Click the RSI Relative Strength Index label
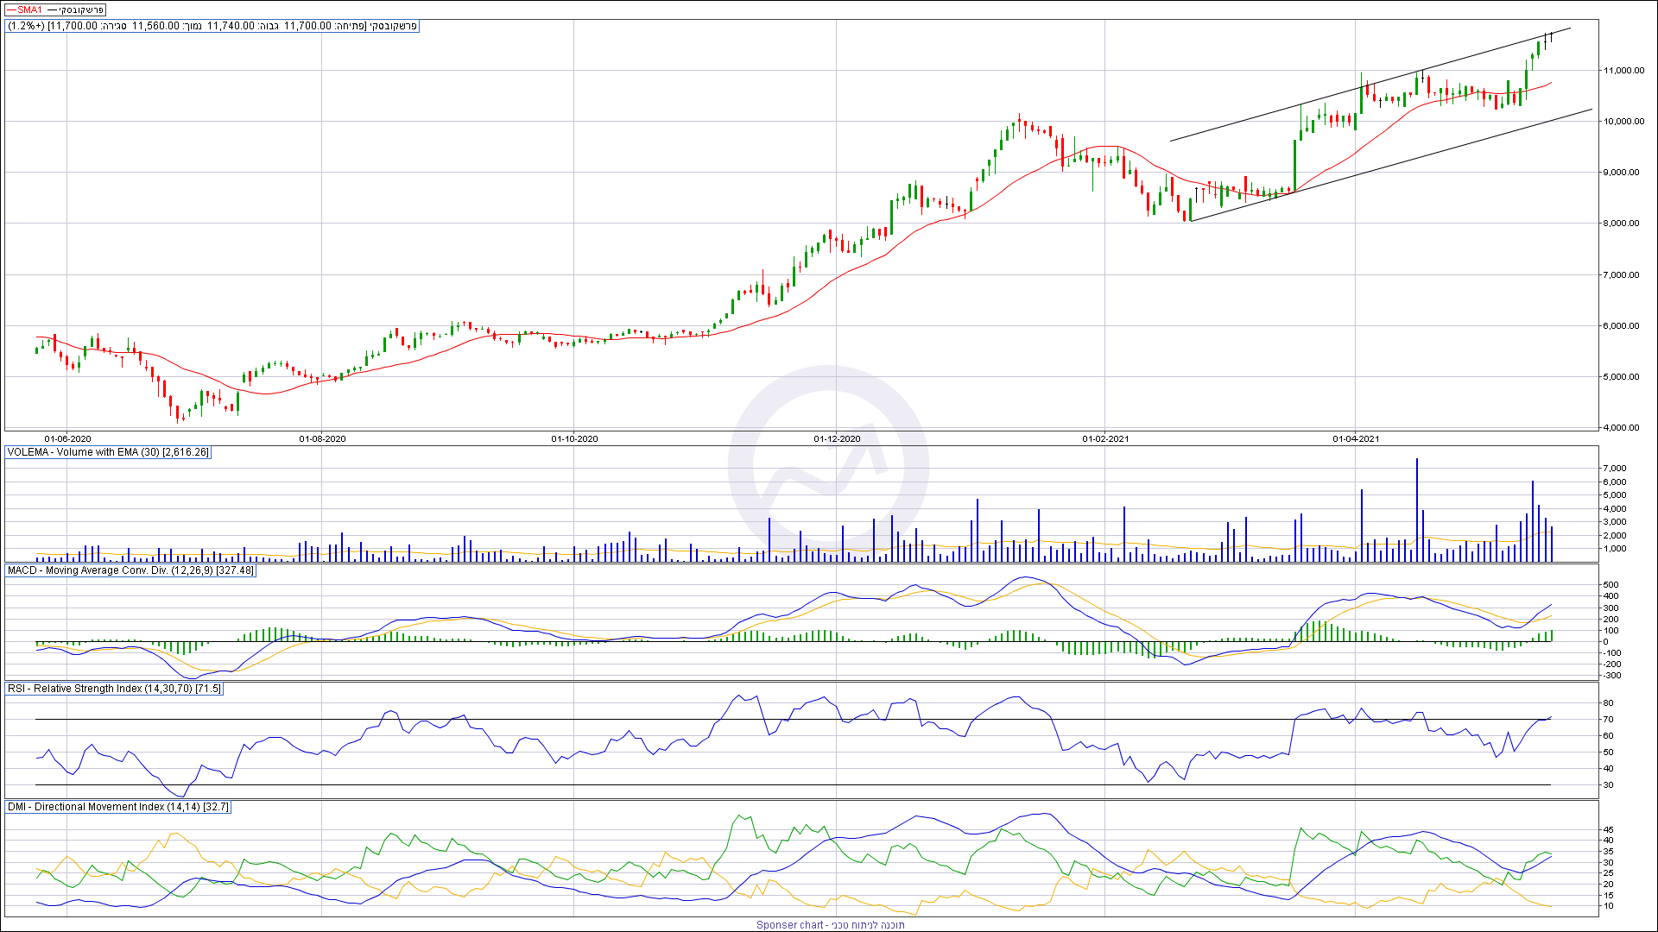This screenshot has width=1658, height=932. (114, 689)
